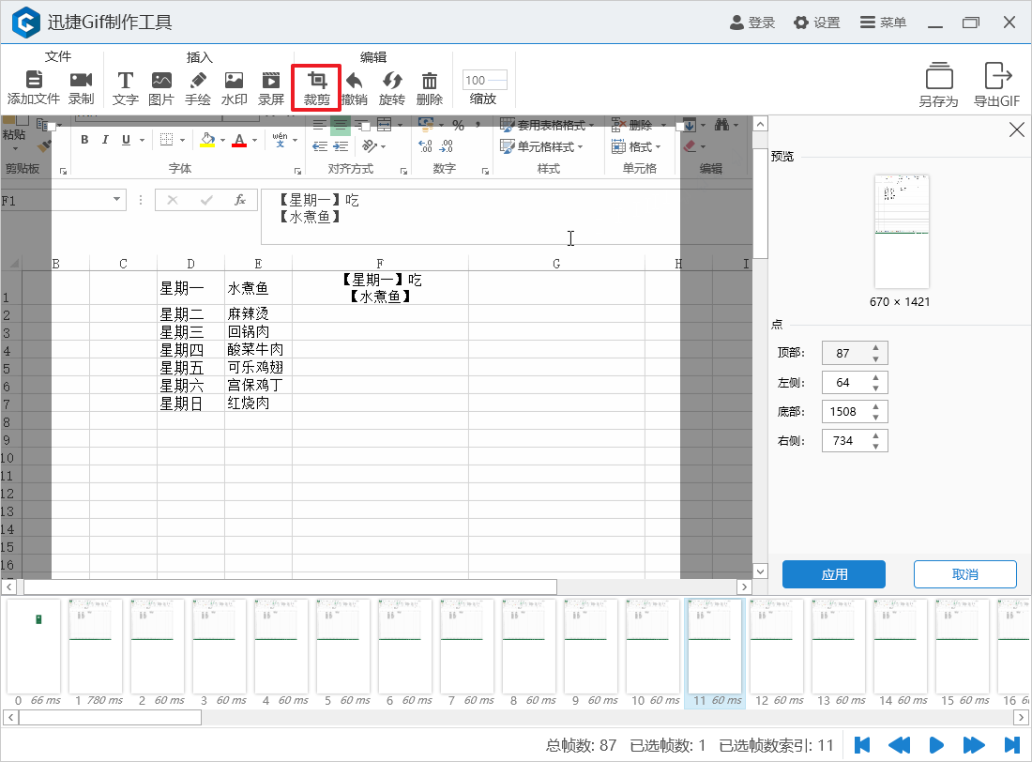
Task: Delete the selected frame with 删除
Action: click(x=430, y=87)
